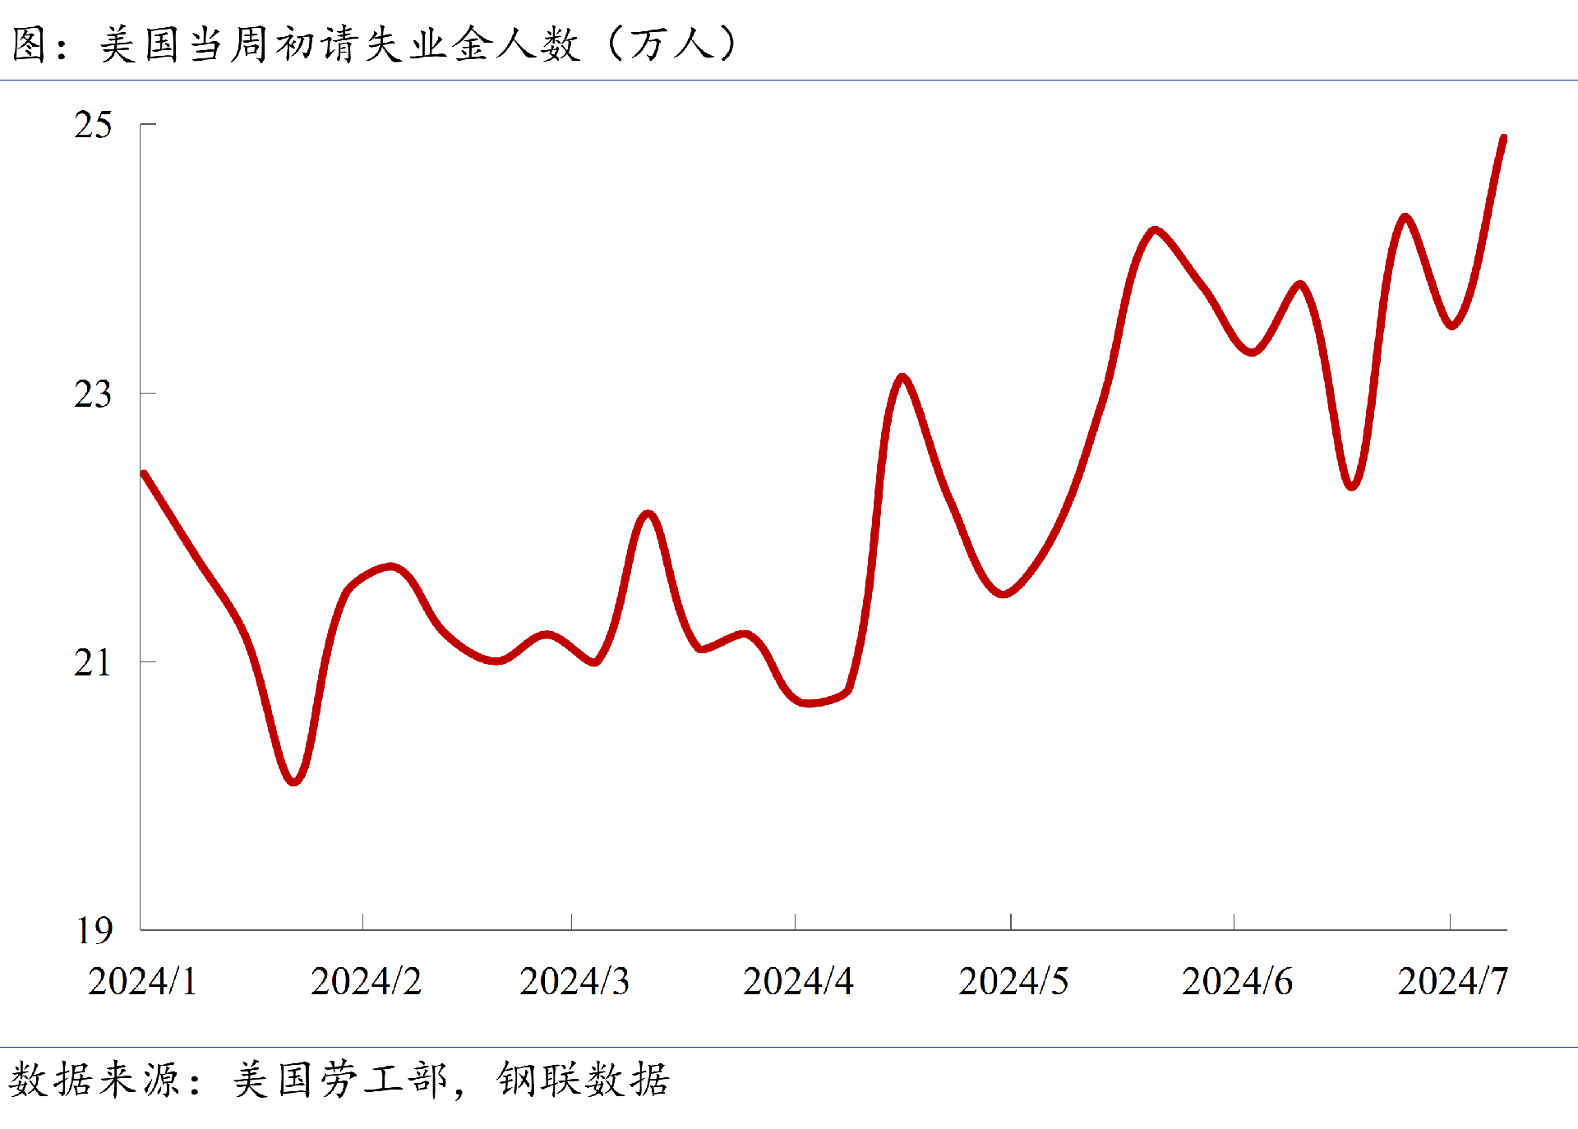Click the red line's starting point
This screenshot has height=1129, width=1578.
point(144,473)
